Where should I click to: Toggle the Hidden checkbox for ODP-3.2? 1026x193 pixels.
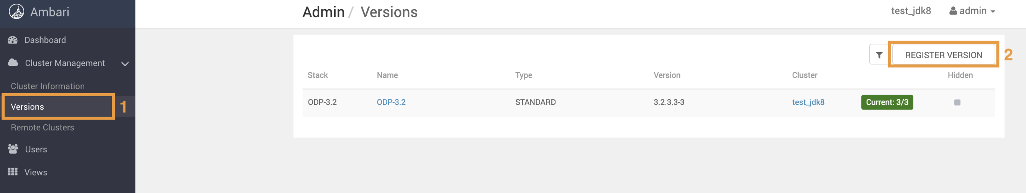pos(957,102)
